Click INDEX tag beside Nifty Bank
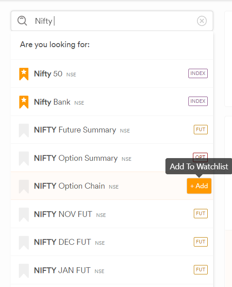Screen dimensions: 232x287 [198, 101]
